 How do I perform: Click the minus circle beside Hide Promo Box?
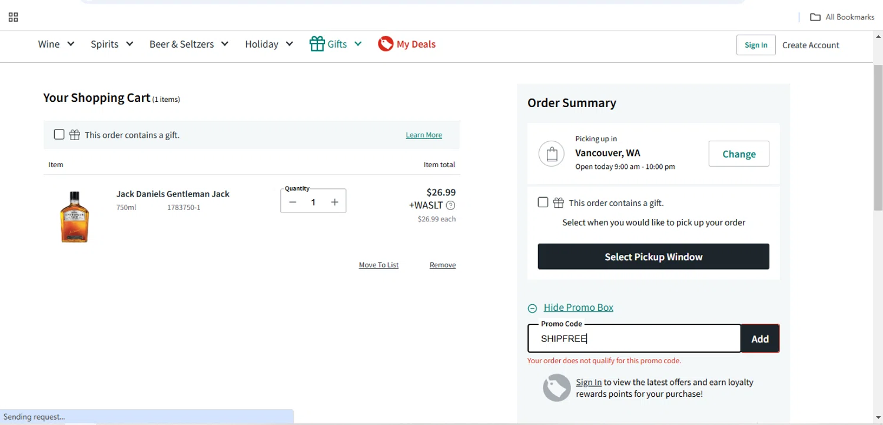point(532,308)
